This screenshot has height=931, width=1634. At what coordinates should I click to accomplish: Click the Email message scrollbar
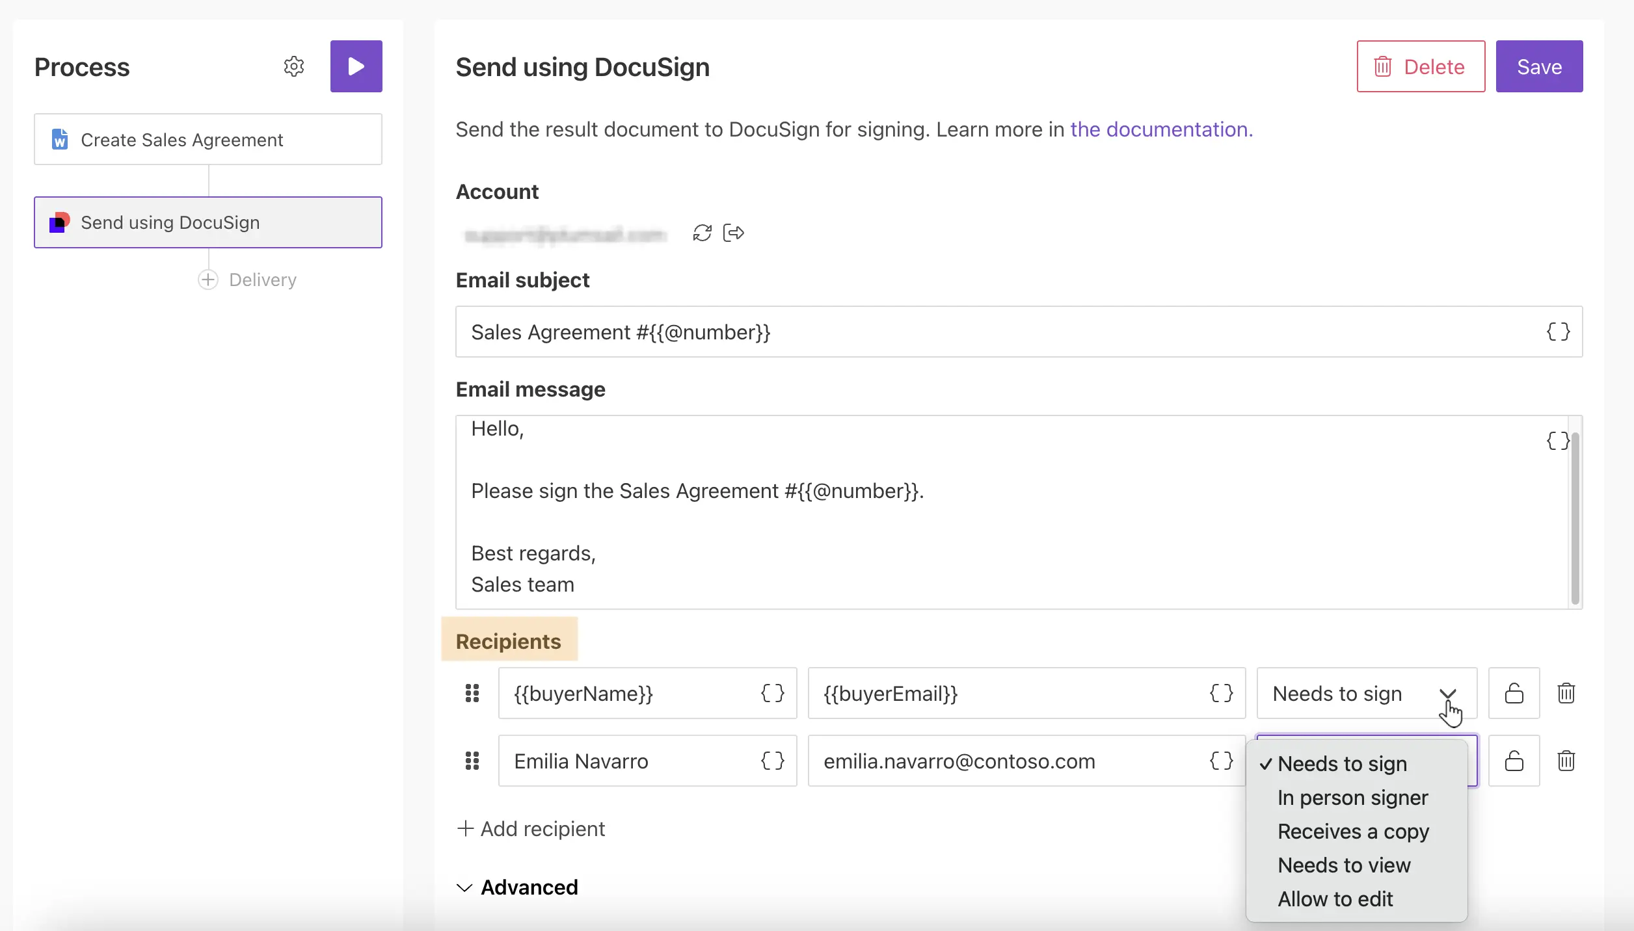pos(1575,518)
